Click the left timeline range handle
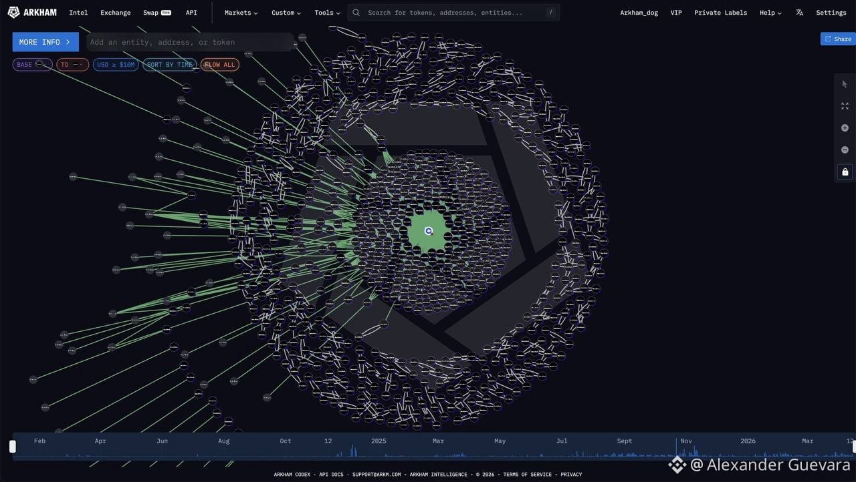 tap(12, 447)
